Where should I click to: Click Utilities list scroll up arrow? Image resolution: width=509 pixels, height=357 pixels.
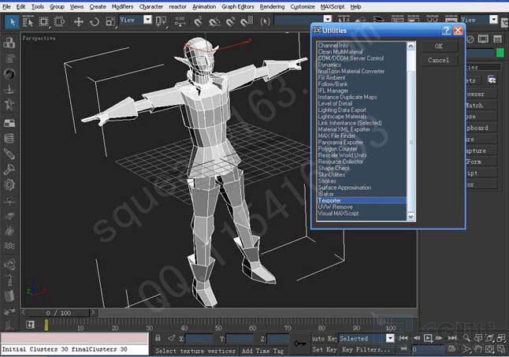pyautogui.click(x=411, y=46)
